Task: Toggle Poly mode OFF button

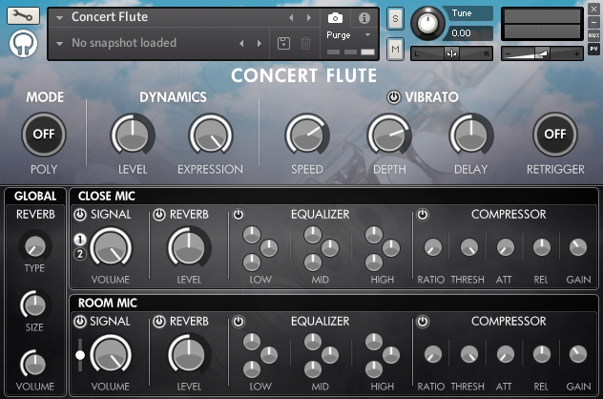Action: click(x=44, y=135)
